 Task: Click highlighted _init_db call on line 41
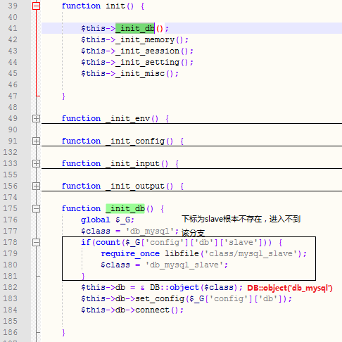point(135,28)
